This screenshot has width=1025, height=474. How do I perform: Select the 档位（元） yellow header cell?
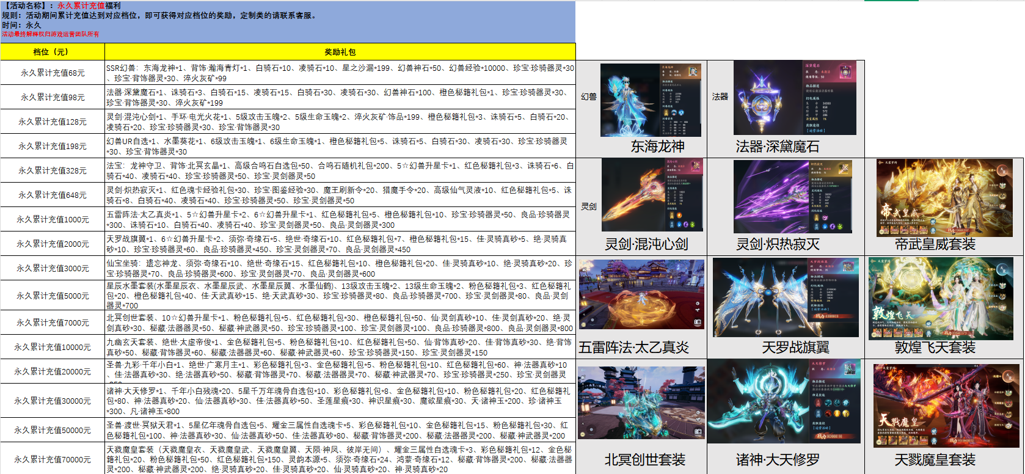coord(53,52)
